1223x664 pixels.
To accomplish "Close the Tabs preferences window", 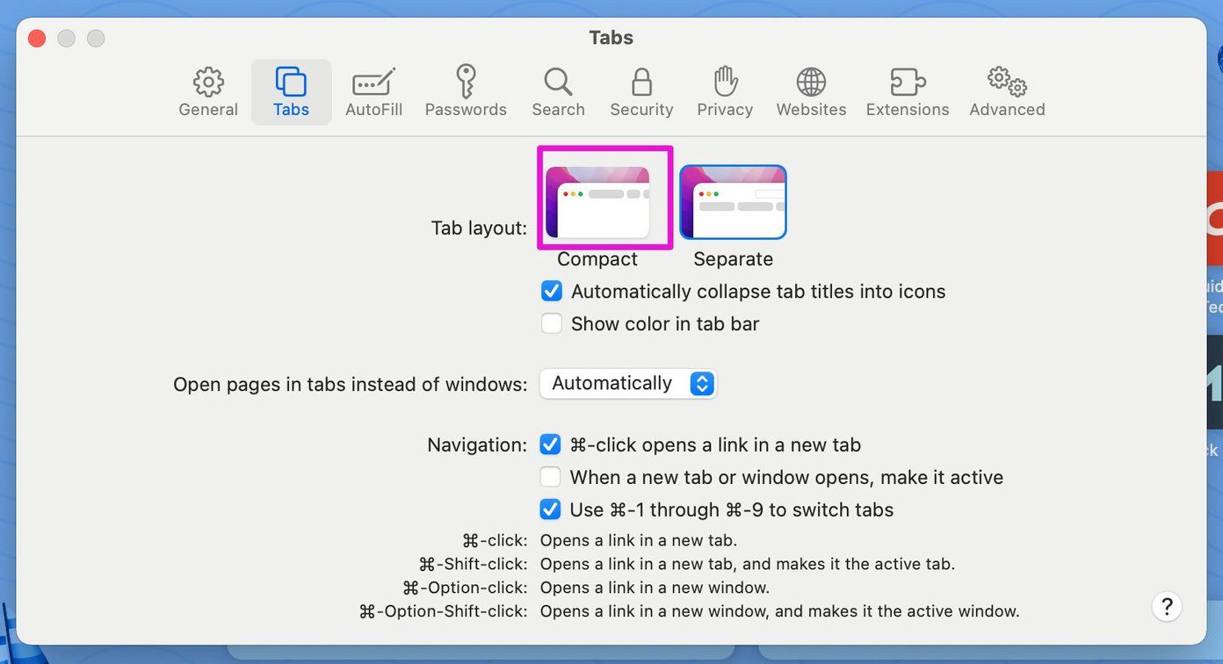I will pyautogui.click(x=37, y=38).
